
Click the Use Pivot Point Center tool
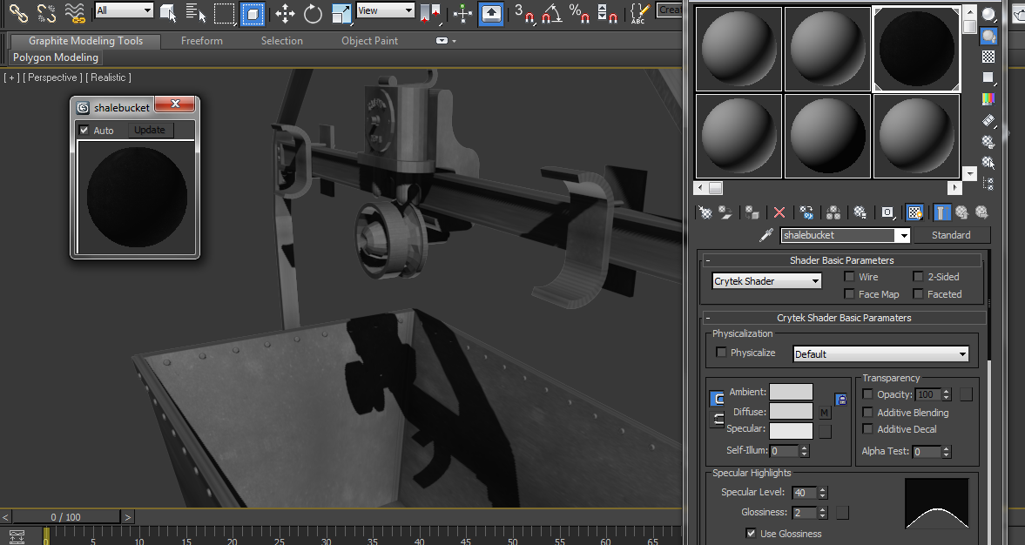click(429, 12)
